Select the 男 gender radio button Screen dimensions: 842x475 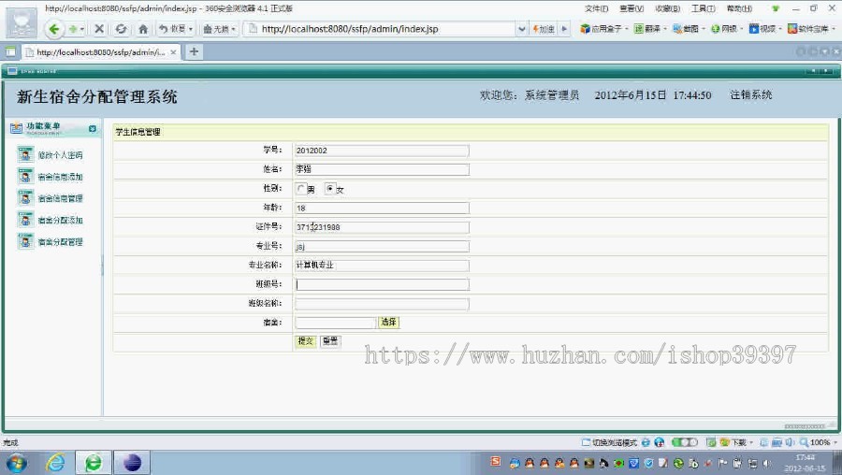coord(301,188)
